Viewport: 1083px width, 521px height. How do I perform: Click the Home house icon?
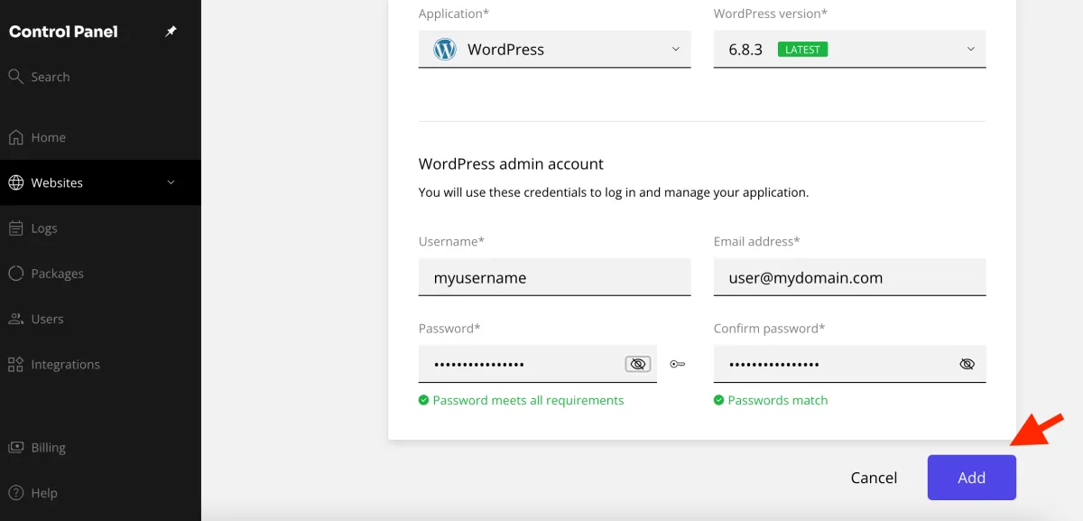point(15,137)
